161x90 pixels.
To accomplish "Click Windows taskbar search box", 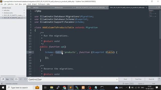I will pyautogui.click(x=24, y=87).
